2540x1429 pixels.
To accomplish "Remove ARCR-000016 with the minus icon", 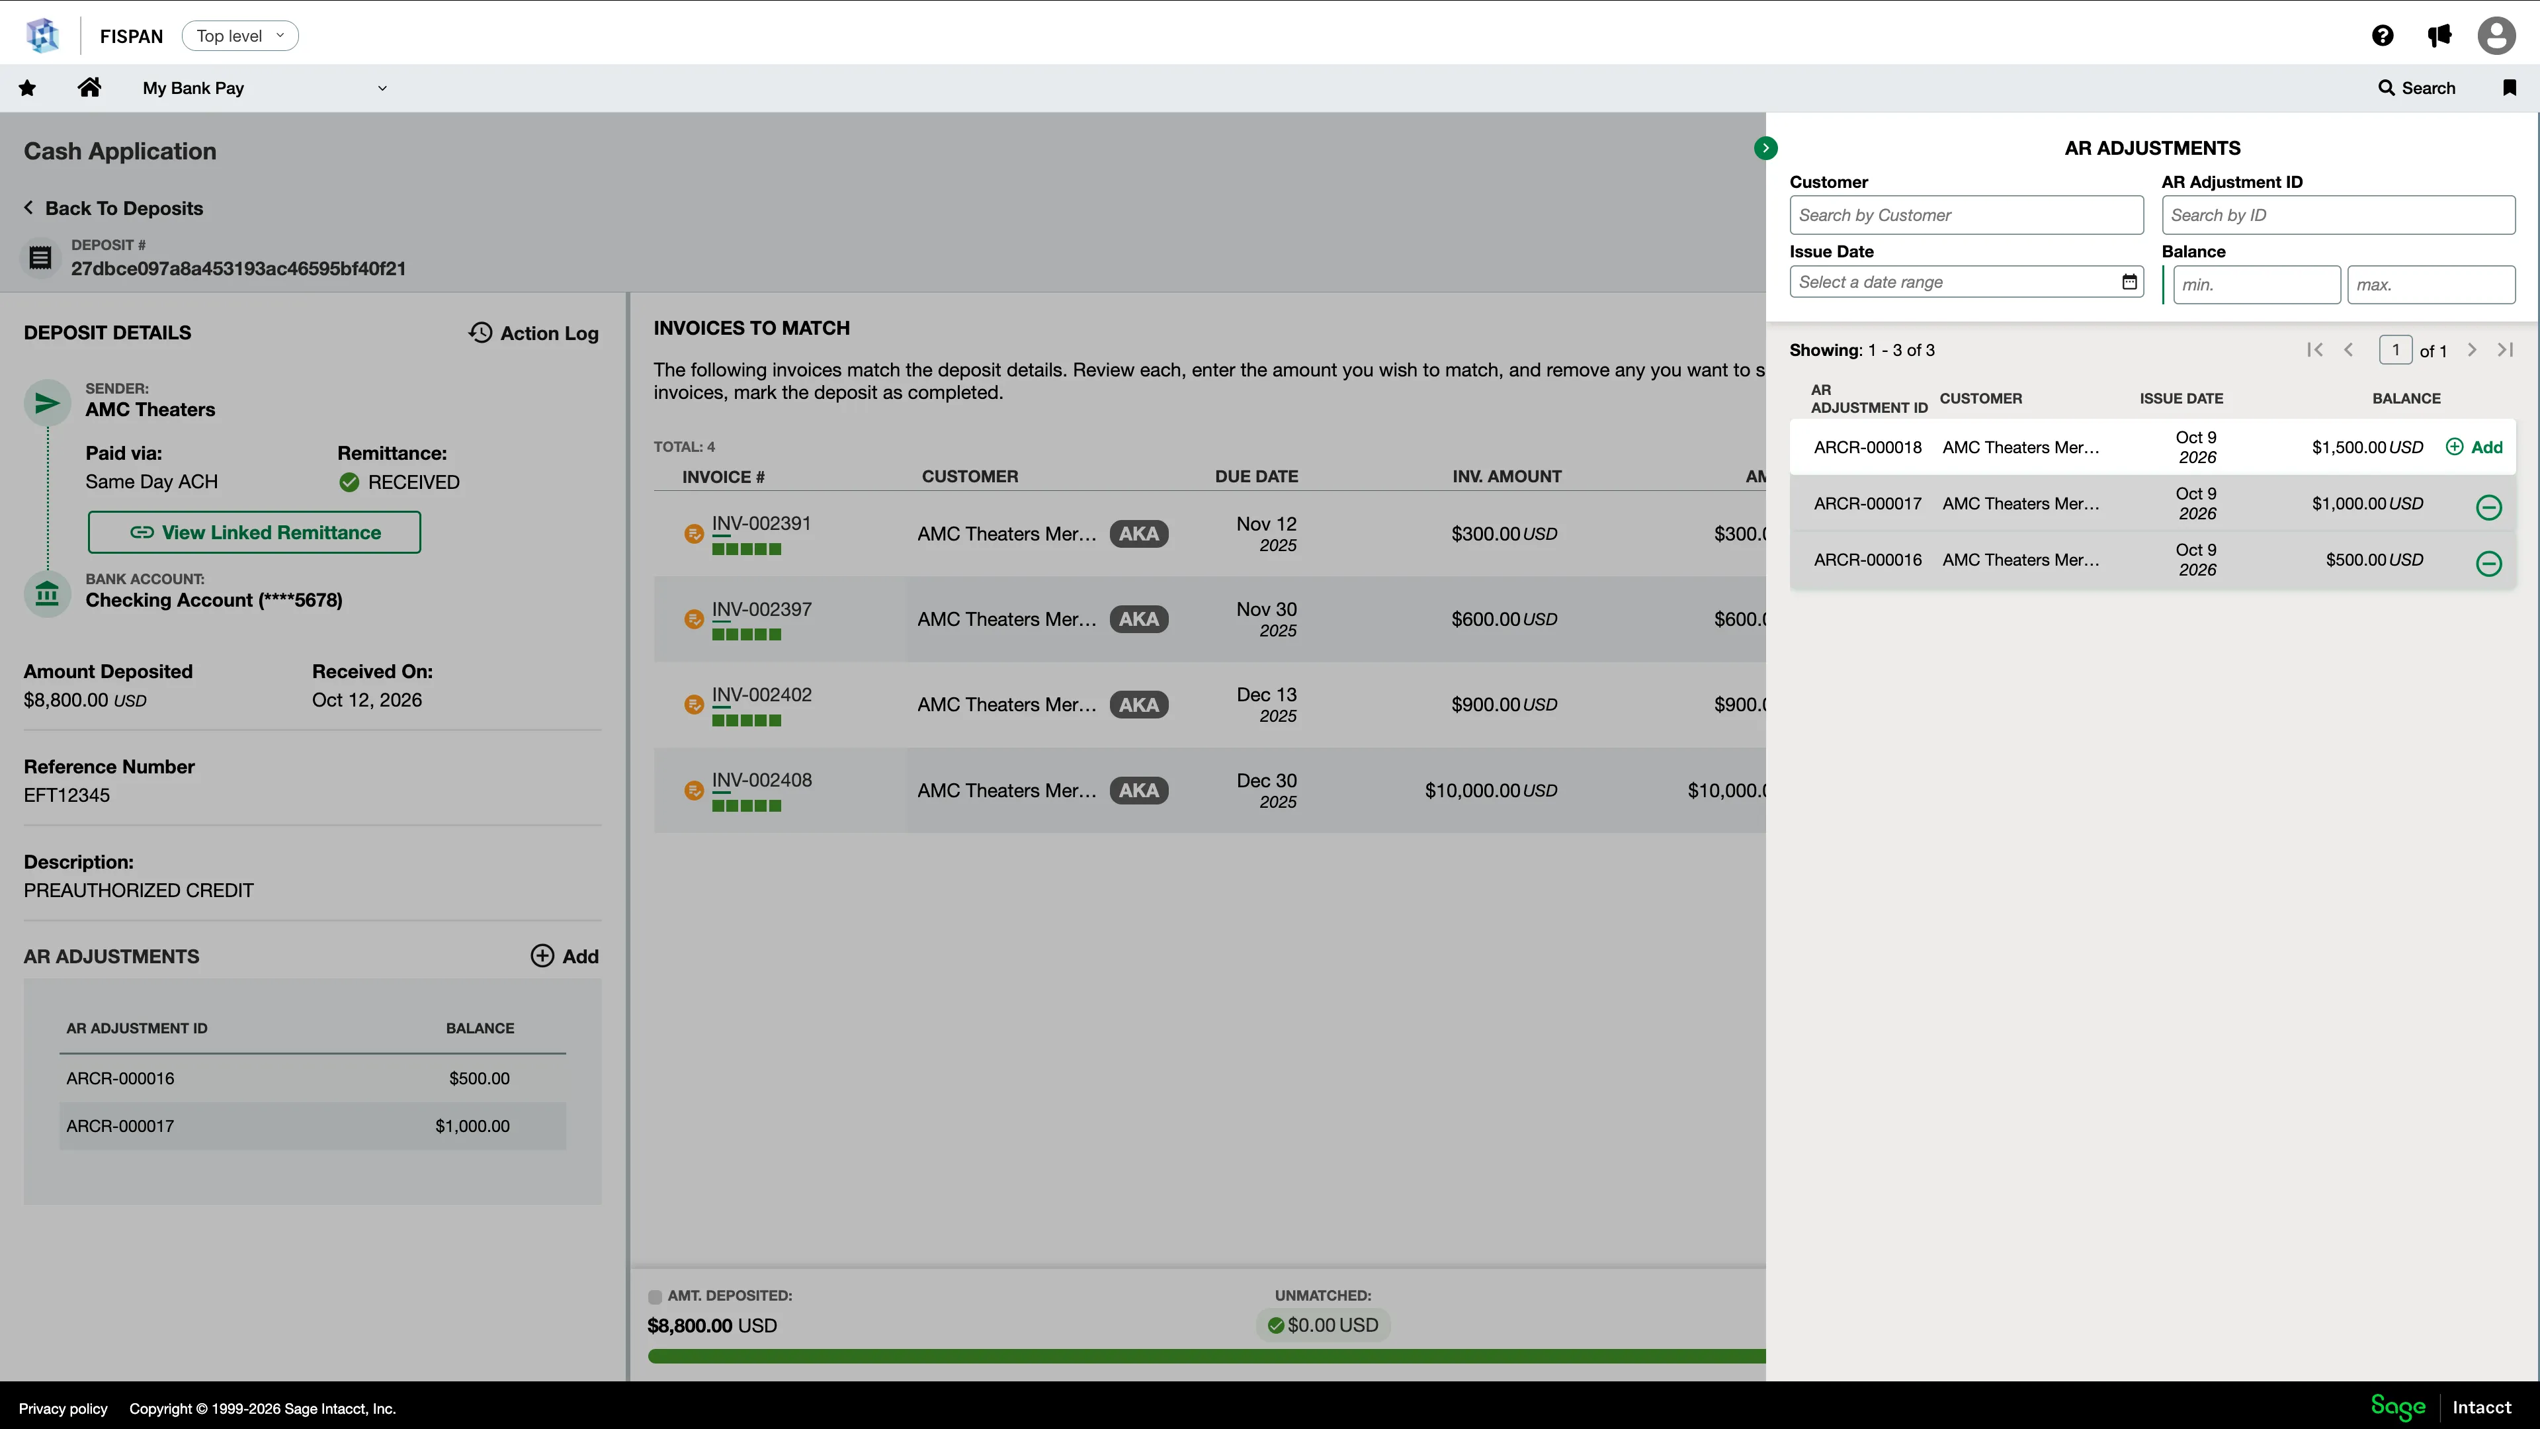I will (x=2488, y=563).
